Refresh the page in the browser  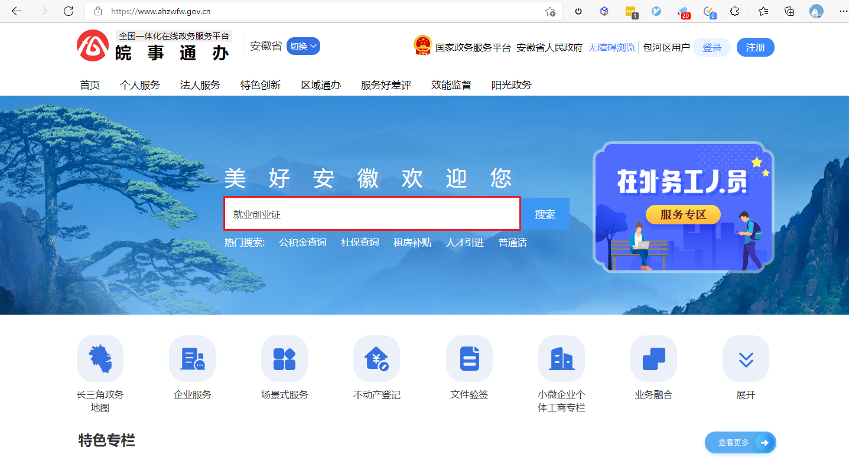point(69,11)
